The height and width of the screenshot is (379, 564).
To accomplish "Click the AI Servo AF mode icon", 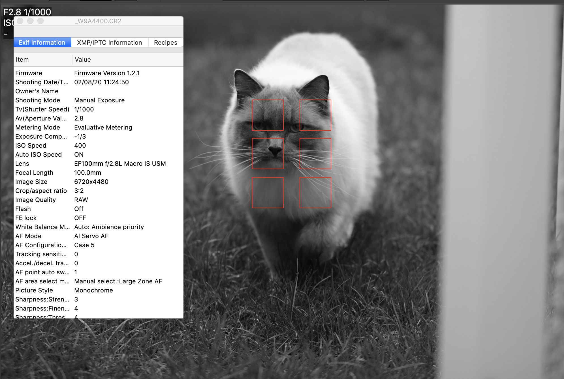I will [91, 236].
